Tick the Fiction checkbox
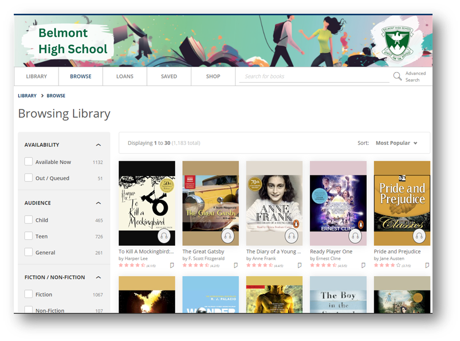This screenshot has width=460, height=341. click(x=29, y=294)
